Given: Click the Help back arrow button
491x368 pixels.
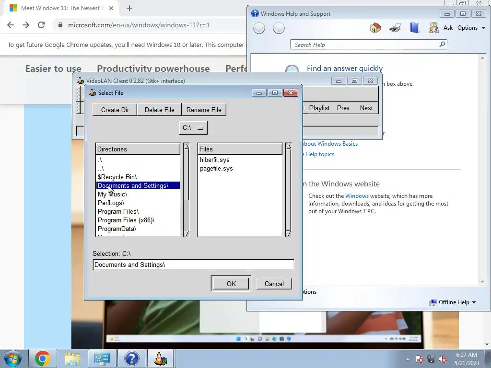Looking at the screenshot, I should pos(259,28).
